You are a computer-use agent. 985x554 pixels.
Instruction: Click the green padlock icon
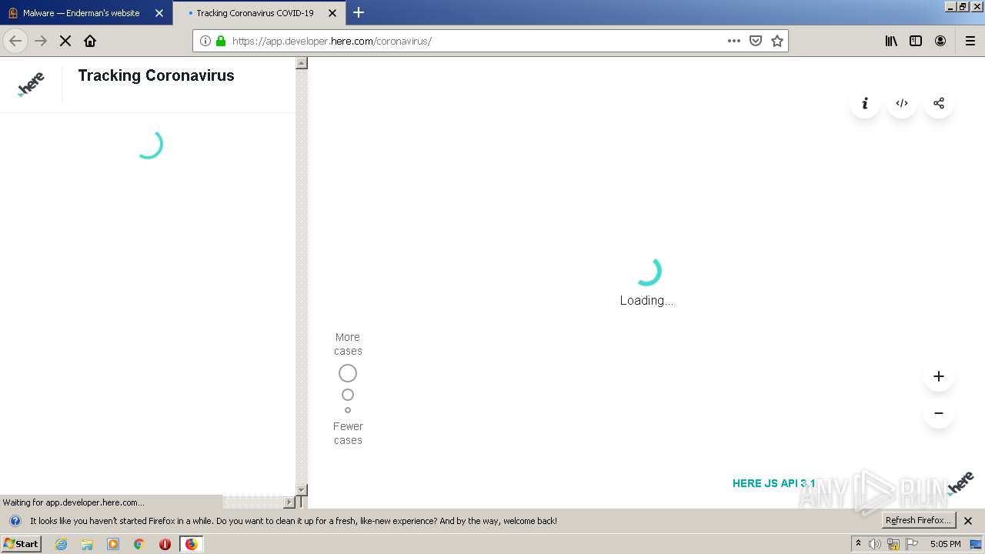[x=221, y=41]
